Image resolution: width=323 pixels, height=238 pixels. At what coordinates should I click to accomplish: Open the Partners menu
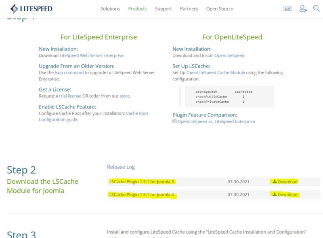pos(189,8)
